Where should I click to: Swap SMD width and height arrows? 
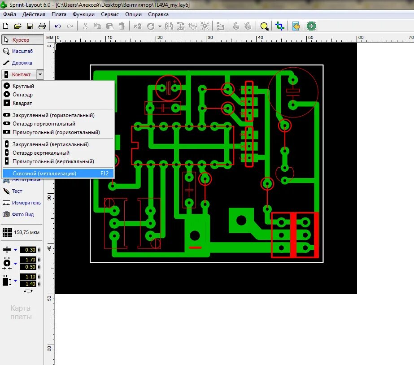tap(28, 291)
